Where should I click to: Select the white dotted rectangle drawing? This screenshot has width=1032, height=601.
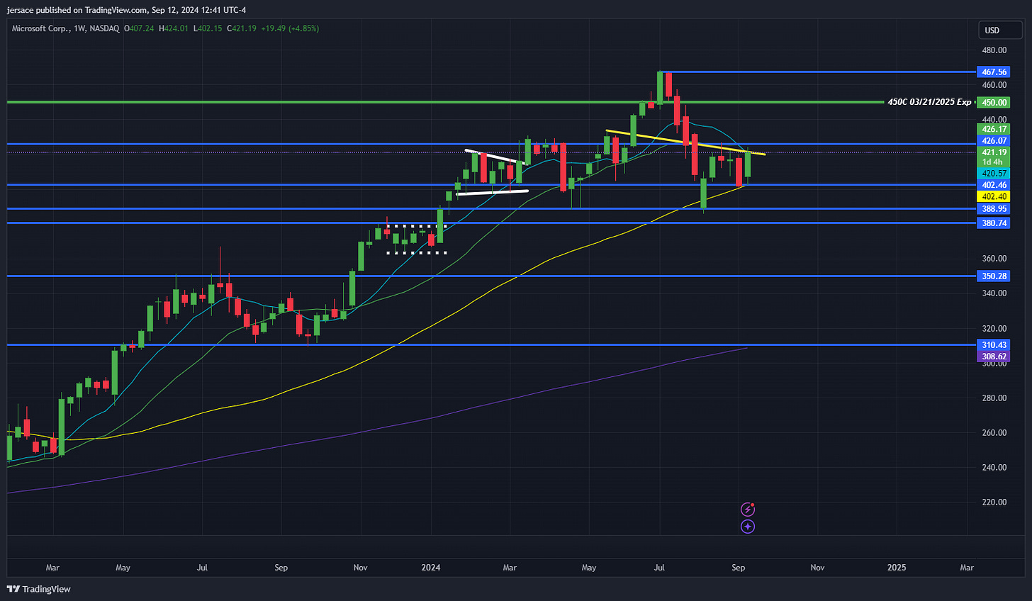[417, 239]
